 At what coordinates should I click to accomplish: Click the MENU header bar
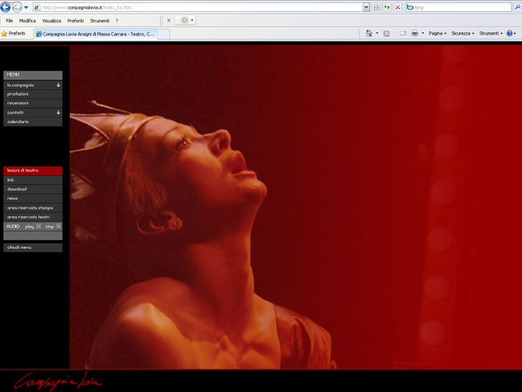[33, 75]
